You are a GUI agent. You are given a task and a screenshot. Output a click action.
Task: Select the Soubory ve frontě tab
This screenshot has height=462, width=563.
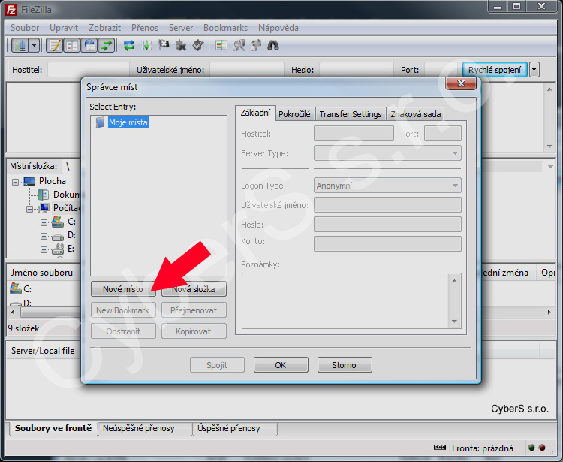(x=53, y=428)
